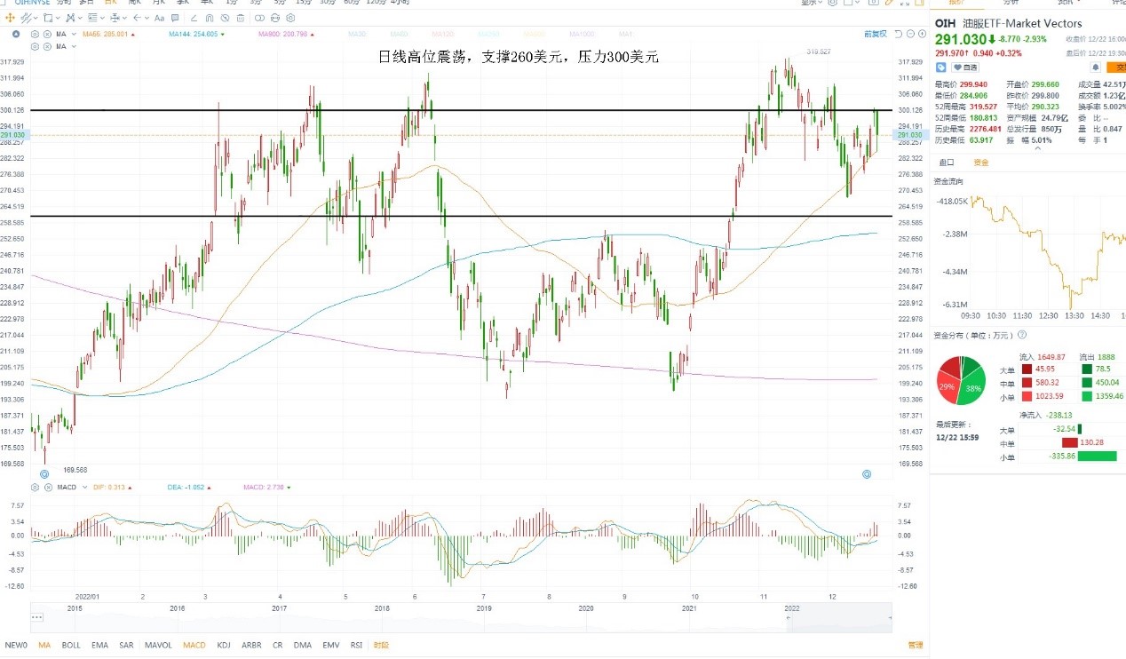The image size is (1126, 659).
Task: Open arrow tool dropdown arrow
Action: pos(147,18)
